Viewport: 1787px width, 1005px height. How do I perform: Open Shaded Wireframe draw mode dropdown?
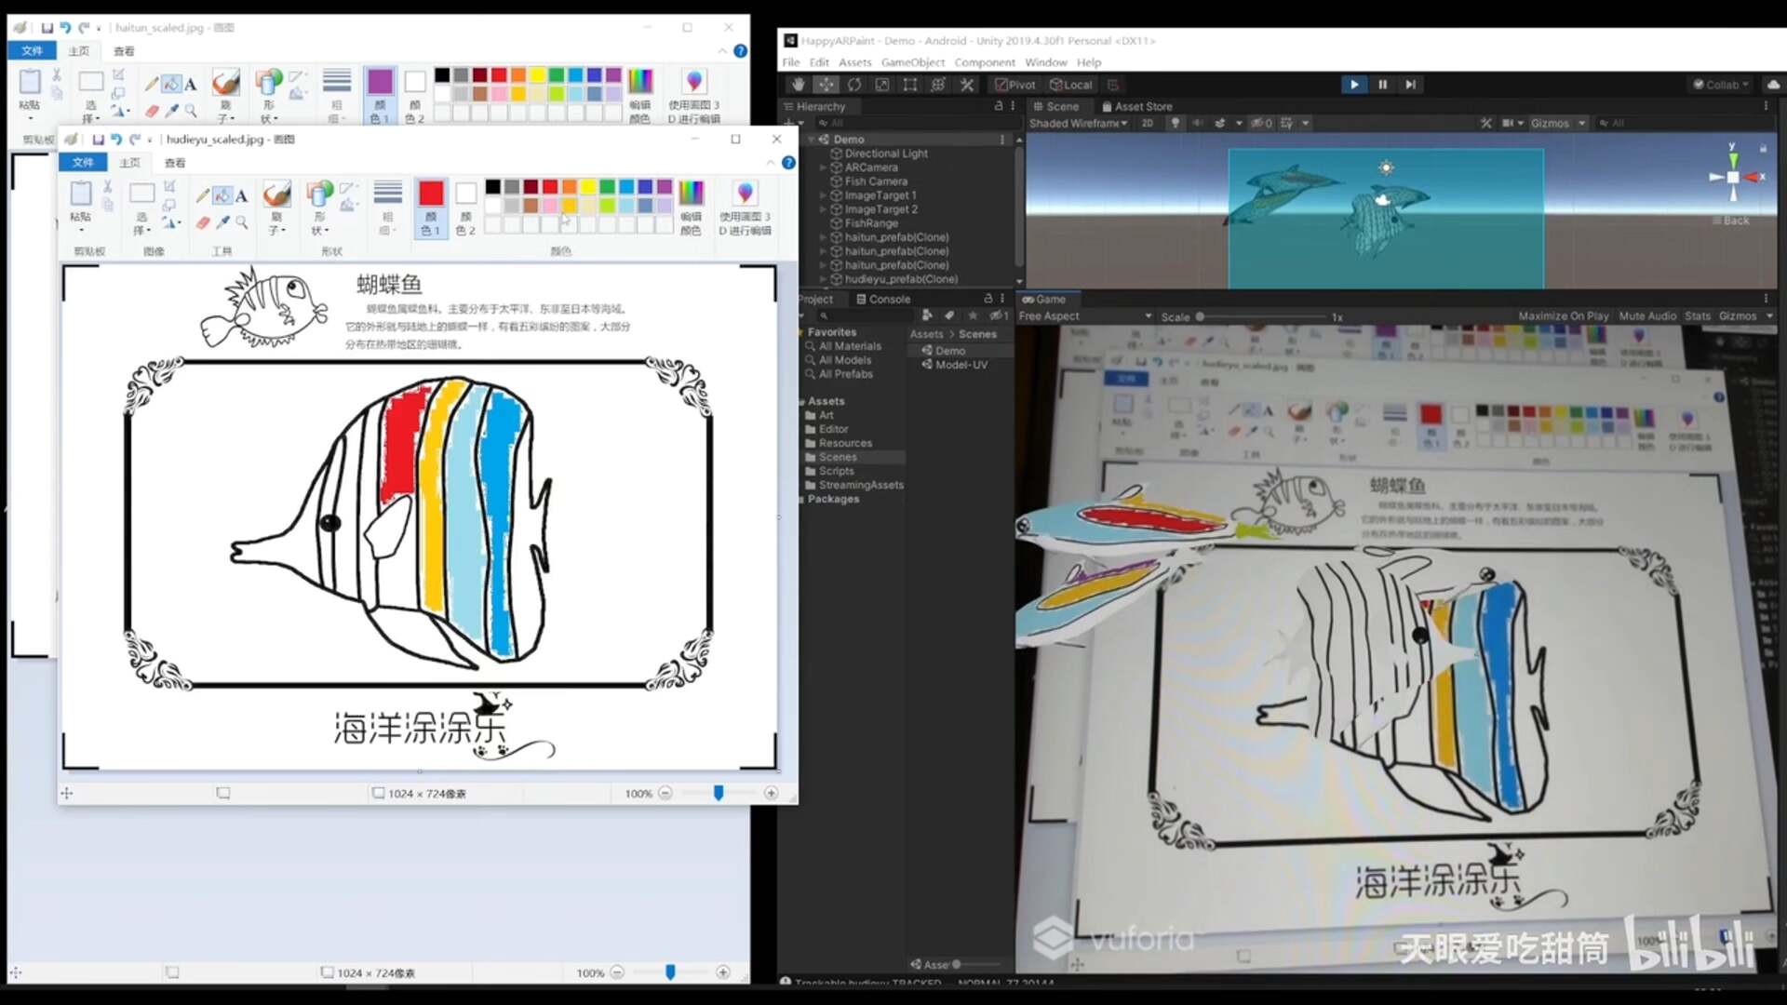1078,123
